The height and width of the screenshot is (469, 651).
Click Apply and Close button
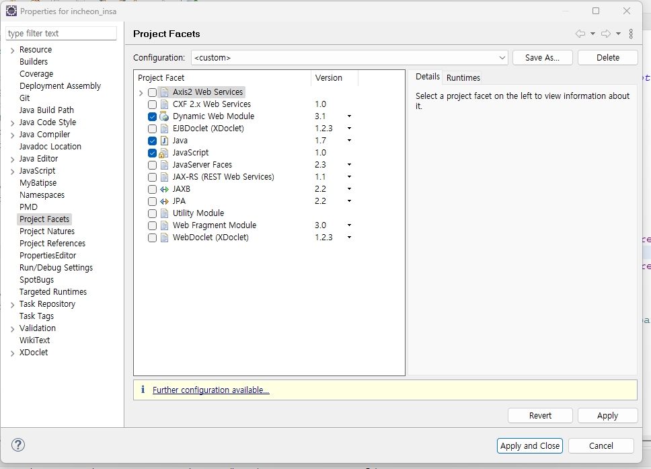pyautogui.click(x=530, y=445)
